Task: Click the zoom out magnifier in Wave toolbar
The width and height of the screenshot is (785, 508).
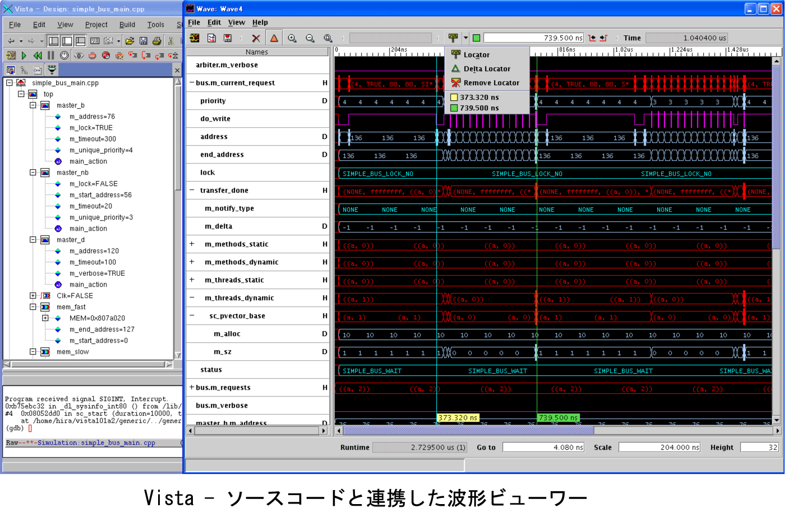Action: point(310,38)
